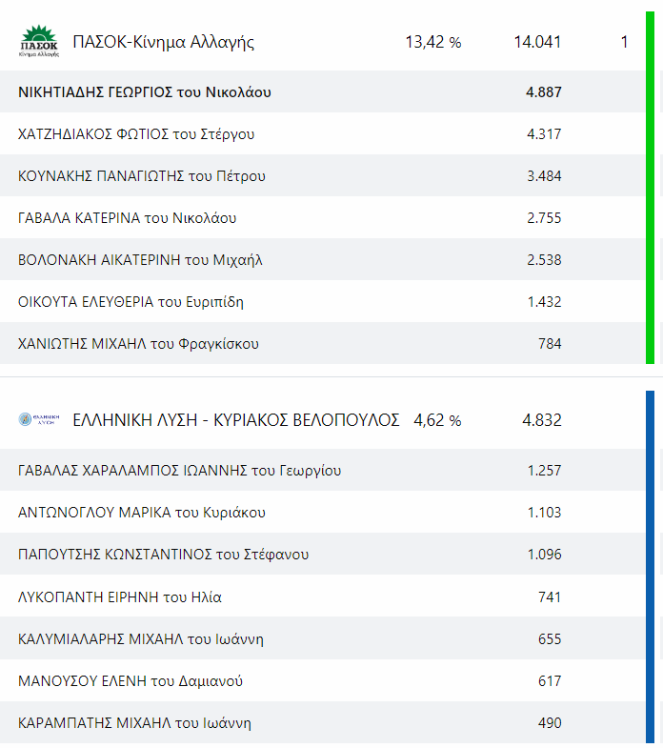Select candidate ΧΑΝΙΩΤΗΣ ΜΙΧΑΗΛ του Φραγκίσκου
The width and height of the screenshot is (663, 748).
[x=138, y=344]
